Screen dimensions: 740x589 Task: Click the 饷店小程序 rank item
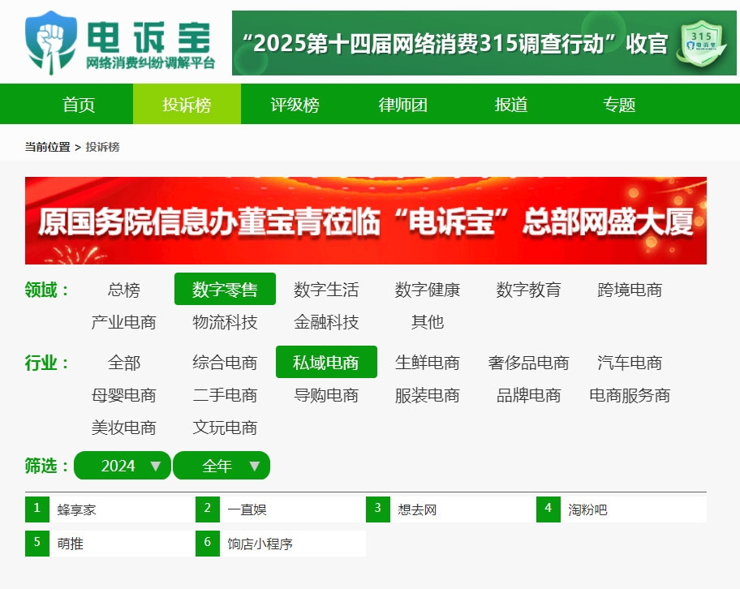coord(280,544)
